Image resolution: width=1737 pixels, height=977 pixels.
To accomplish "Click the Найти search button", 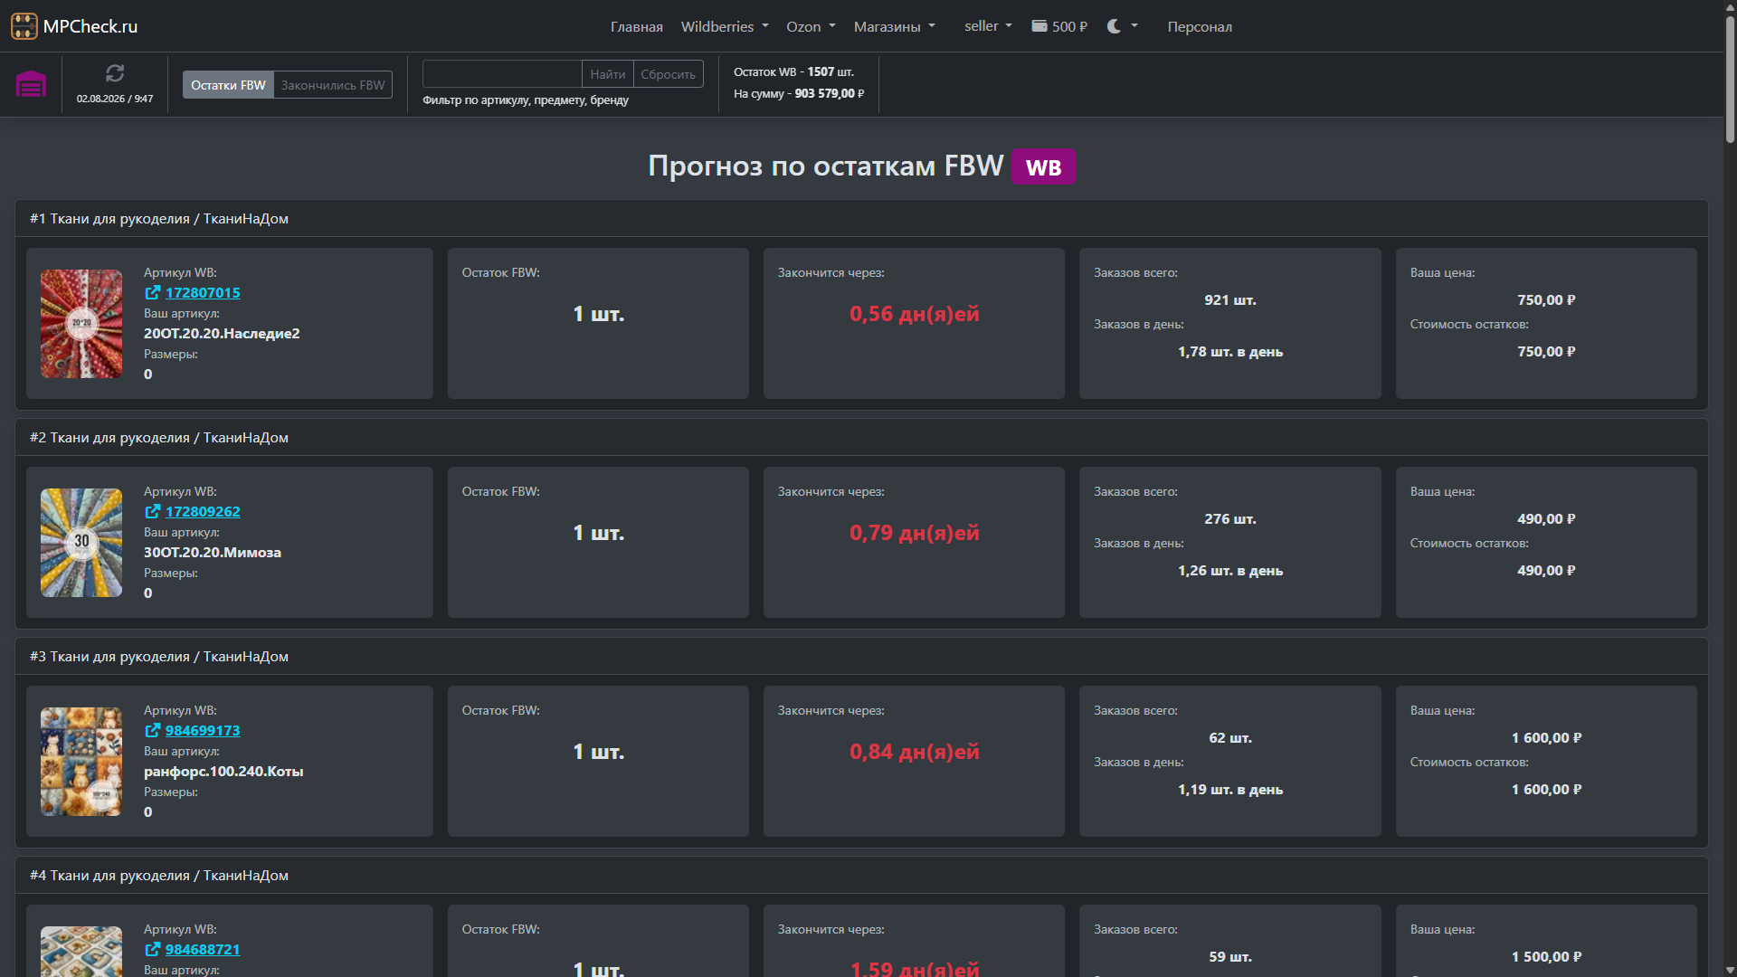I will [x=608, y=74].
